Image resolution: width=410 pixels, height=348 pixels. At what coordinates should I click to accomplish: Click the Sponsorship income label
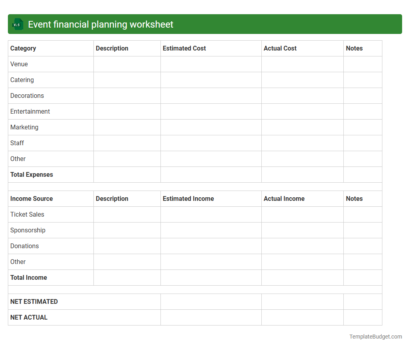tap(28, 230)
